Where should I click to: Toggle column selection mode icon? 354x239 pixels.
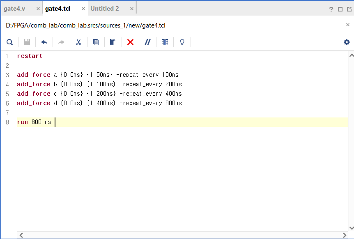[x=165, y=42]
